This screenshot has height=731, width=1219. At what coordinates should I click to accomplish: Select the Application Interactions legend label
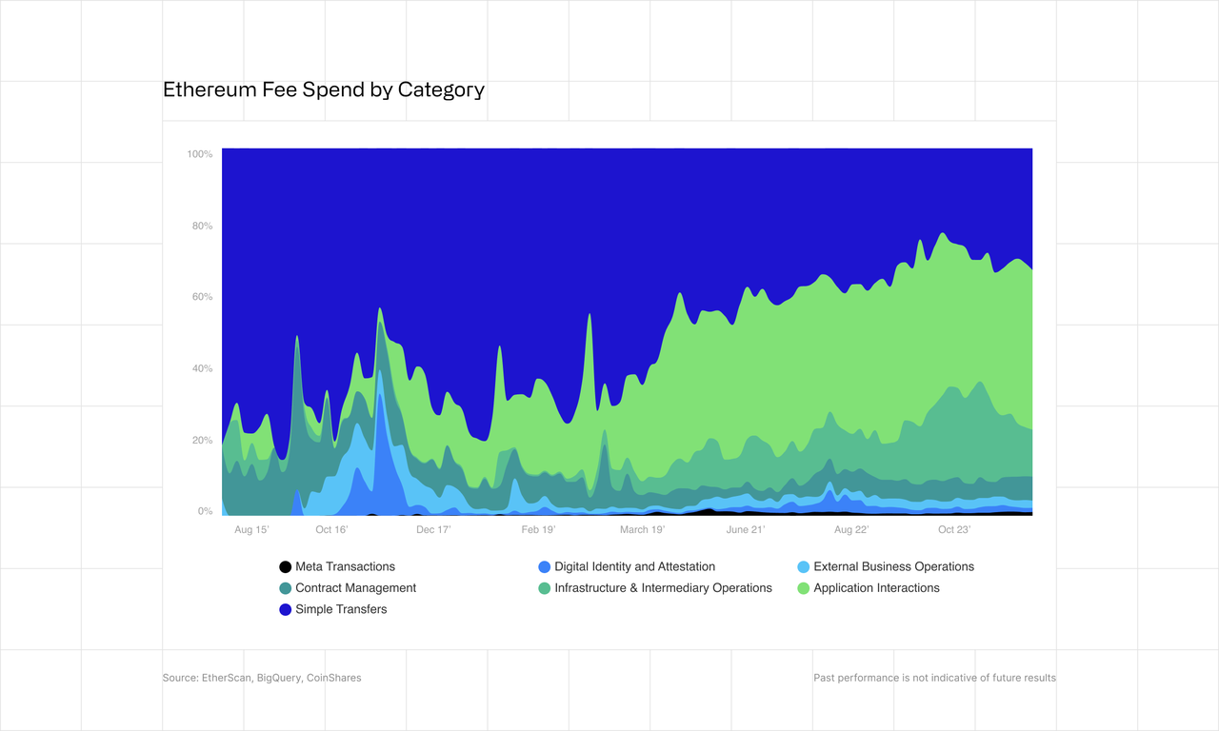point(876,588)
